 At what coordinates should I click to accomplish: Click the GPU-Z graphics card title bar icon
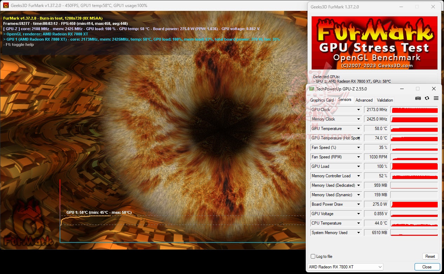pos(311,89)
